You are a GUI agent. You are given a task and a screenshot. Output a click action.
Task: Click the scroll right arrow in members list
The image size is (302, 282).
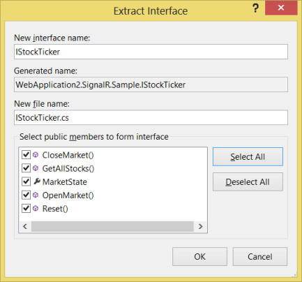click(x=201, y=226)
